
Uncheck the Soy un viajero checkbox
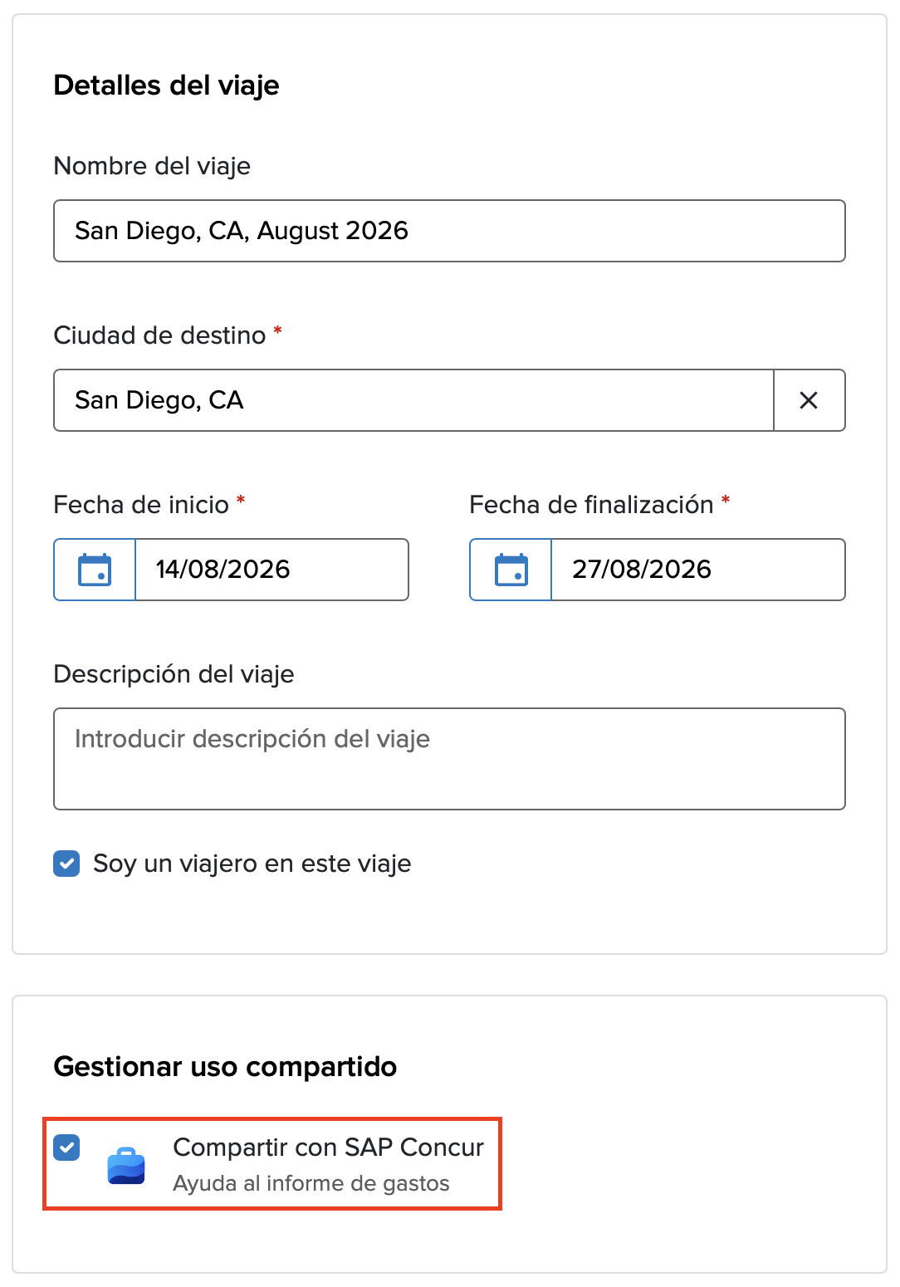[x=66, y=864]
